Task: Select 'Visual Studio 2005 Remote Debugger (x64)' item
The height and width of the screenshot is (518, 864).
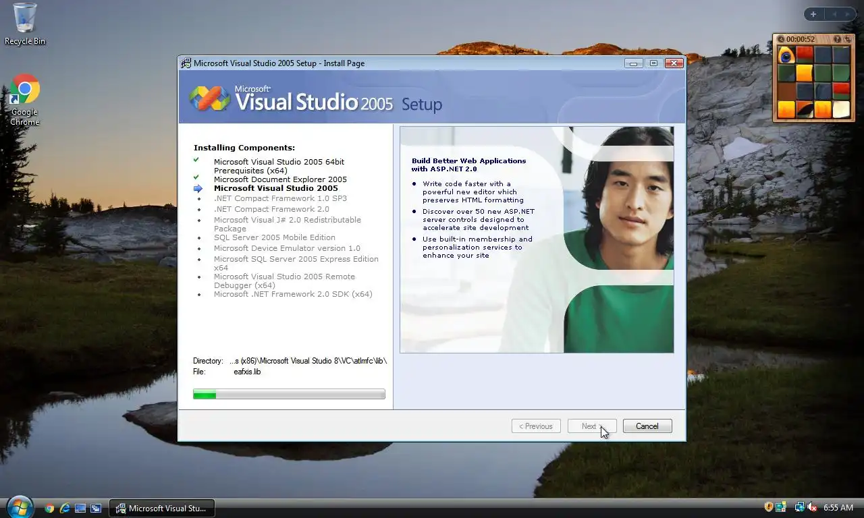Action: pos(284,281)
